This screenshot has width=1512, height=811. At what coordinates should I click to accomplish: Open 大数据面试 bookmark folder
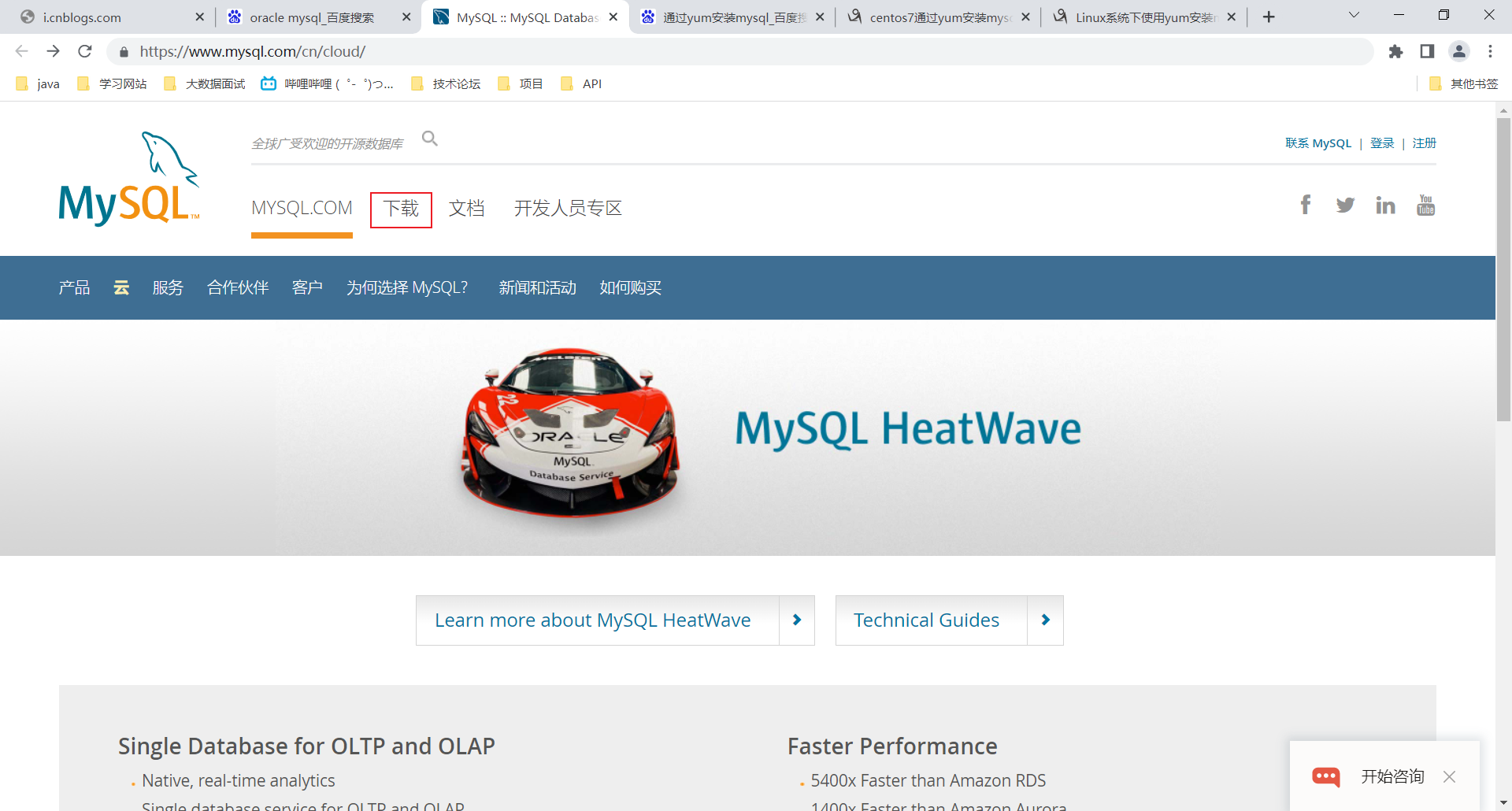205,83
